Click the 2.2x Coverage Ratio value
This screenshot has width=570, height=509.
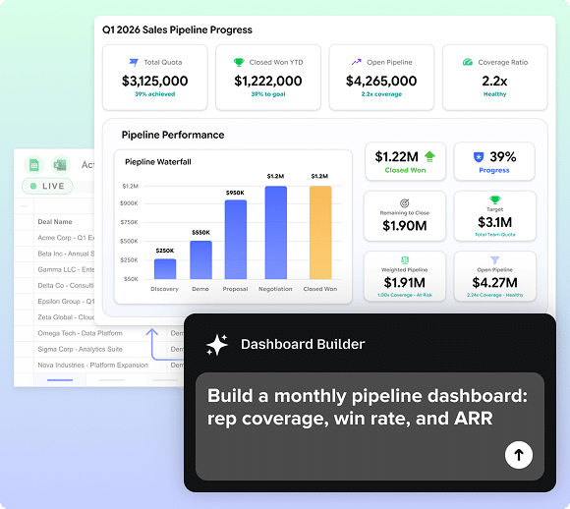pyautogui.click(x=494, y=81)
